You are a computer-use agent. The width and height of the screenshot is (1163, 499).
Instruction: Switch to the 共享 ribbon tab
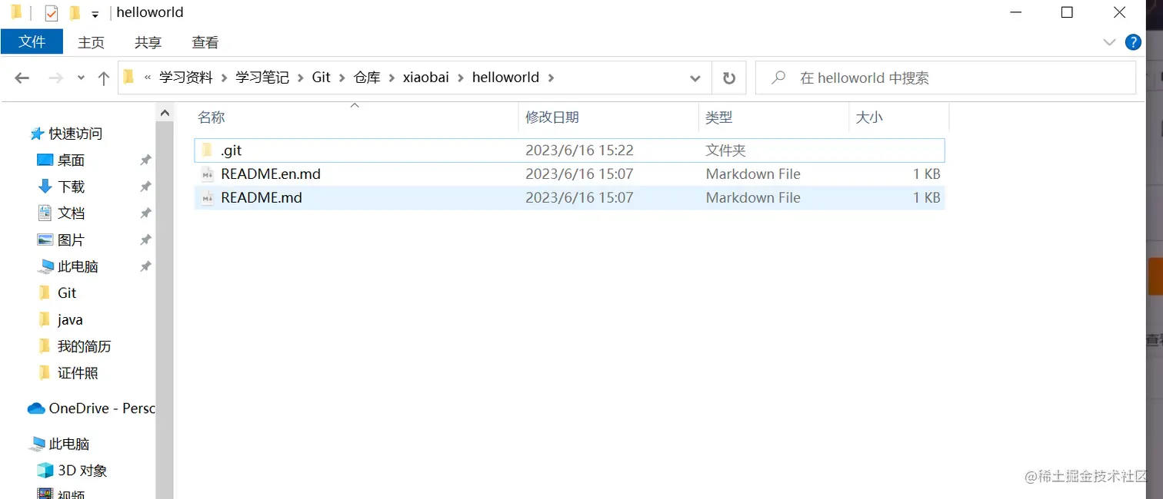click(x=148, y=42)
